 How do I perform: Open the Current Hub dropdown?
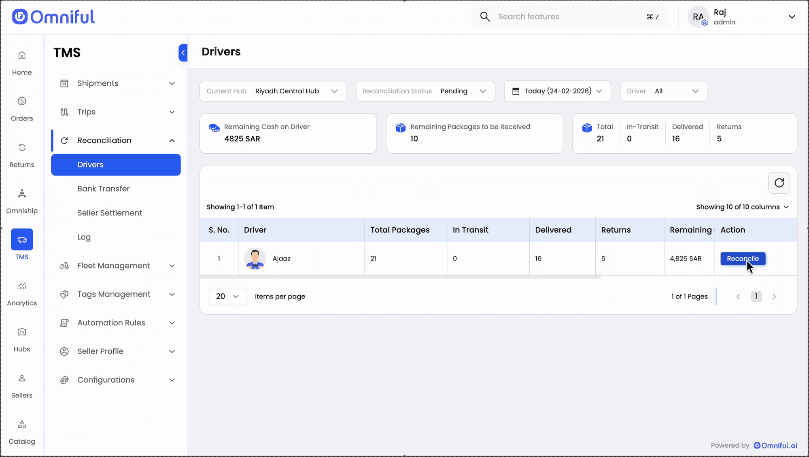[x=273, y=91]
